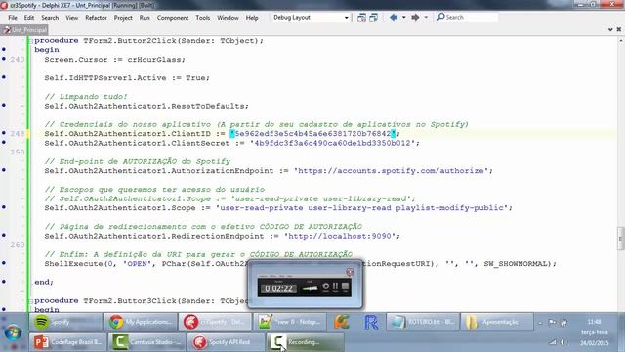Open the Edit menu

click(29, 18)
